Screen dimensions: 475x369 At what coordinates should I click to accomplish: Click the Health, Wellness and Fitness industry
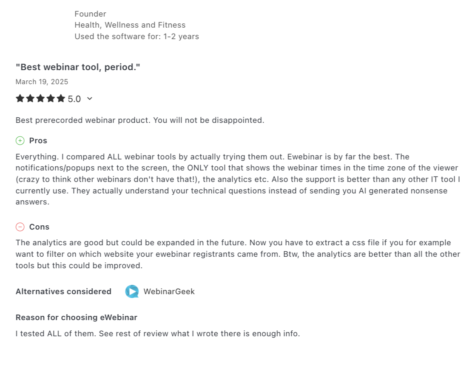pos(130,25)
